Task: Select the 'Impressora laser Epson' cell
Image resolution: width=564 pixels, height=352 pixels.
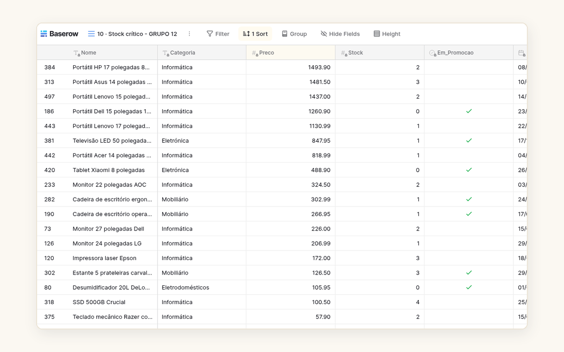Action: tap(113, 258)
